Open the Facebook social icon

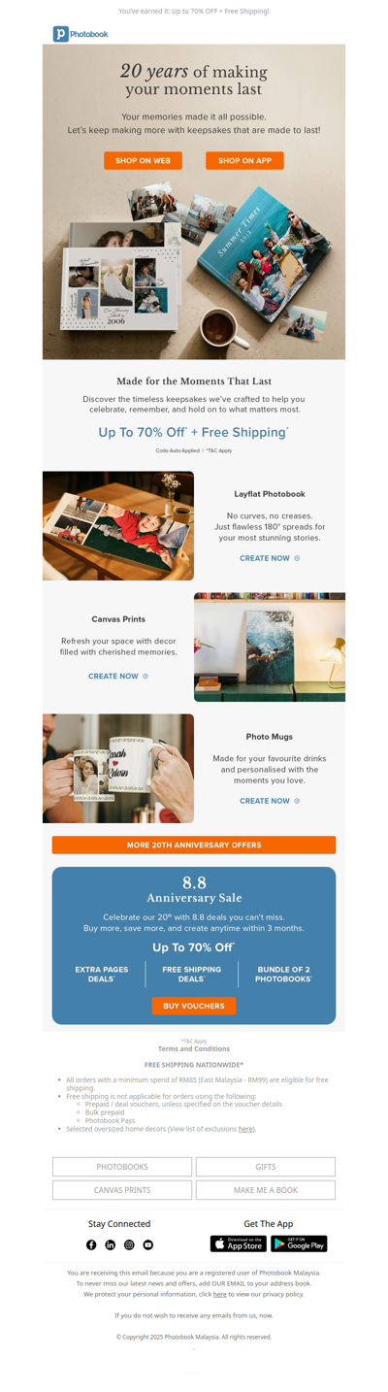91,1244
